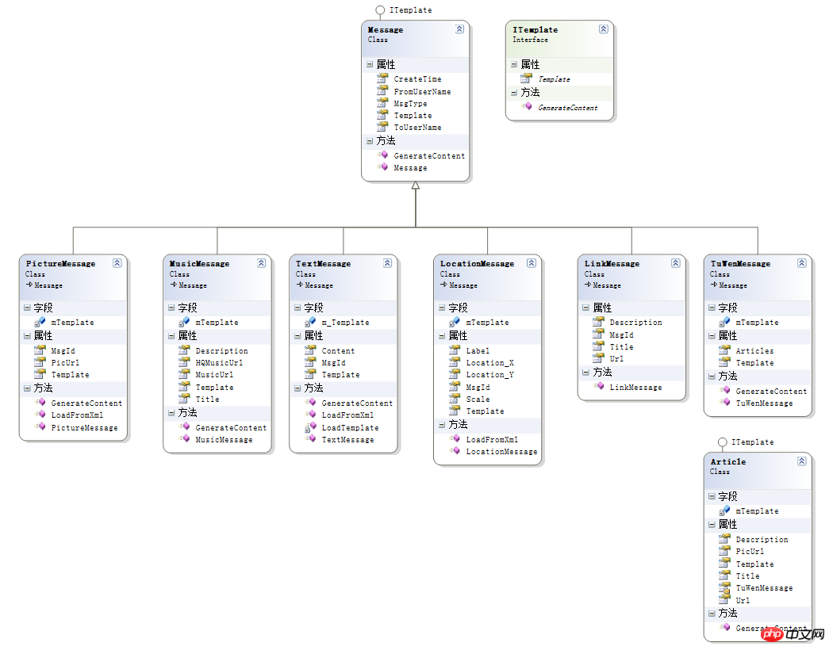Collapse the ITemplate interface box chevron
833x650 pixels.
click(x=604, y=29)
